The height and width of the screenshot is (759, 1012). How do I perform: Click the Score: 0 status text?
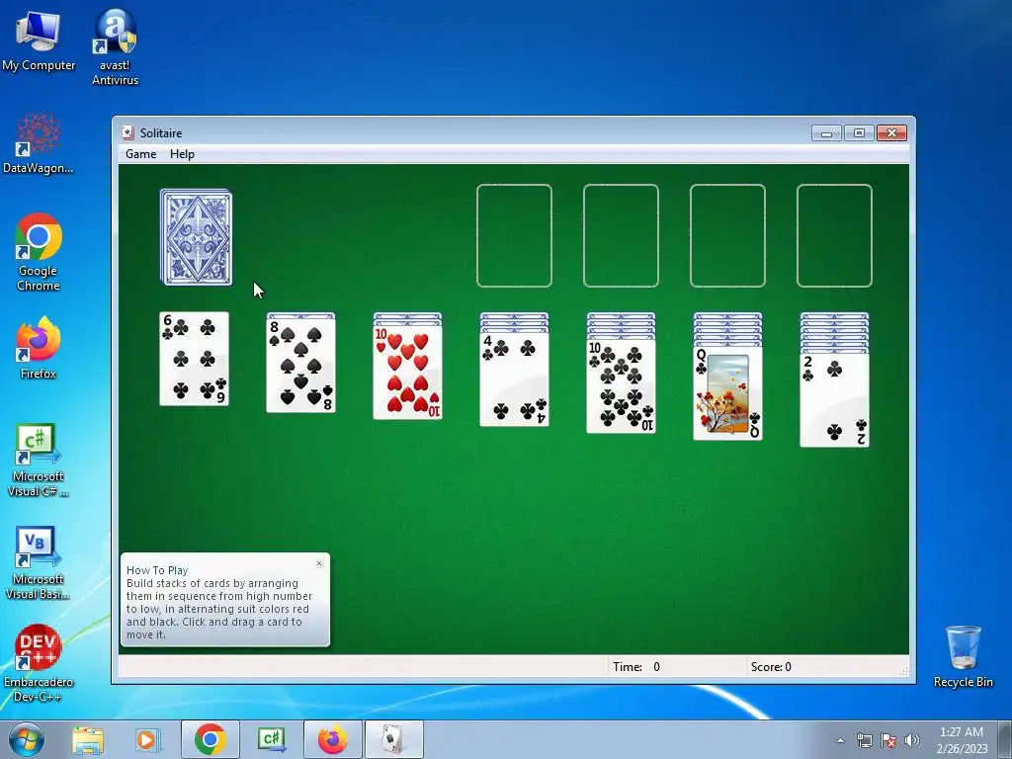tap(771, 667)
